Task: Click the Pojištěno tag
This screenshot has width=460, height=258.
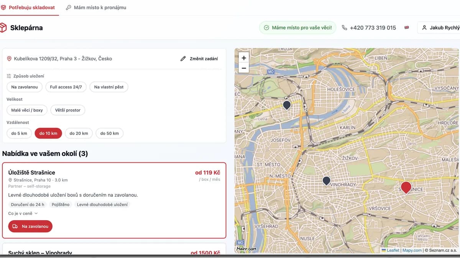Action: (x=61, y=204)
